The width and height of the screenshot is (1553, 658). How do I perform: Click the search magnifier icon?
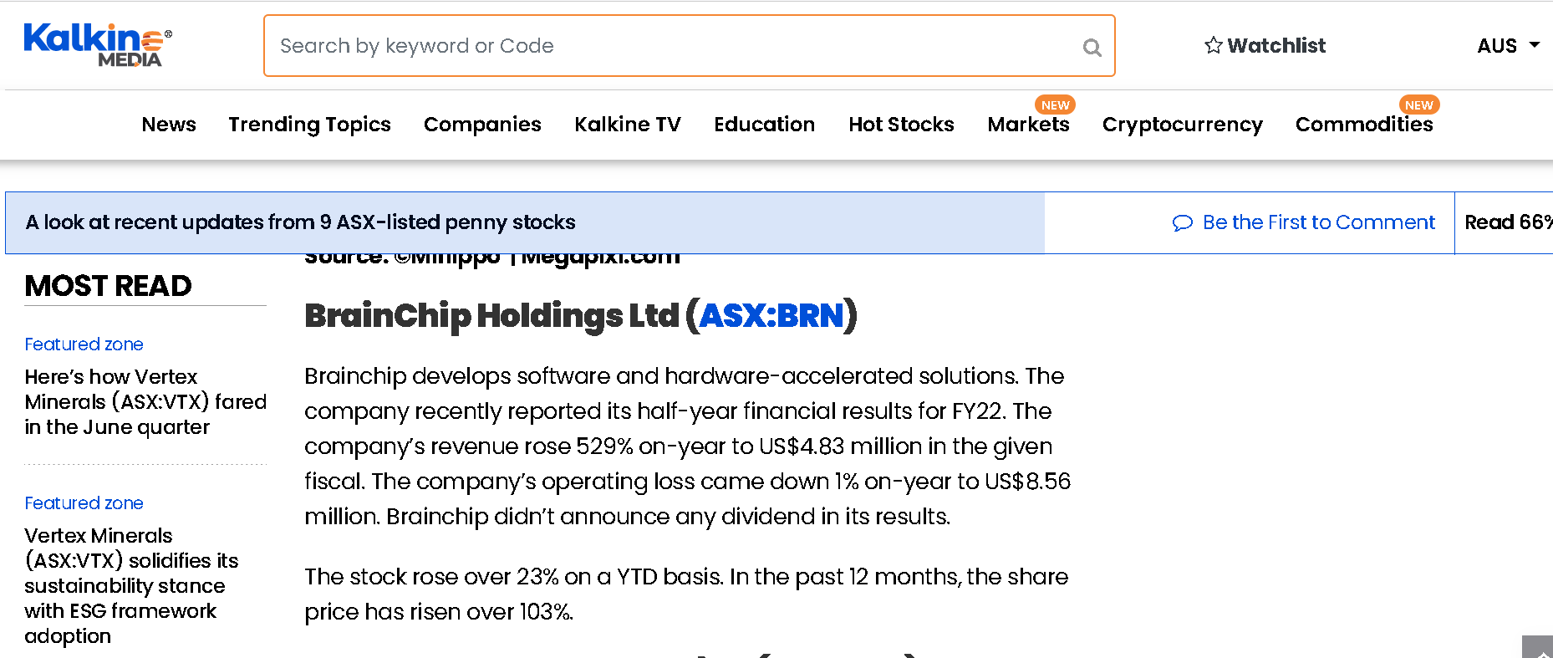(1092, 48)
